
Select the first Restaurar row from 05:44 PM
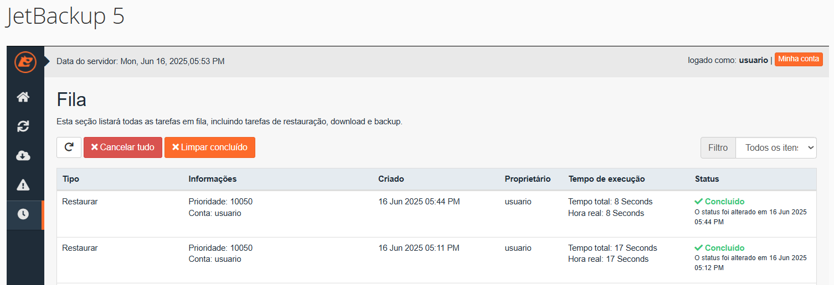[x=80, y=202]
